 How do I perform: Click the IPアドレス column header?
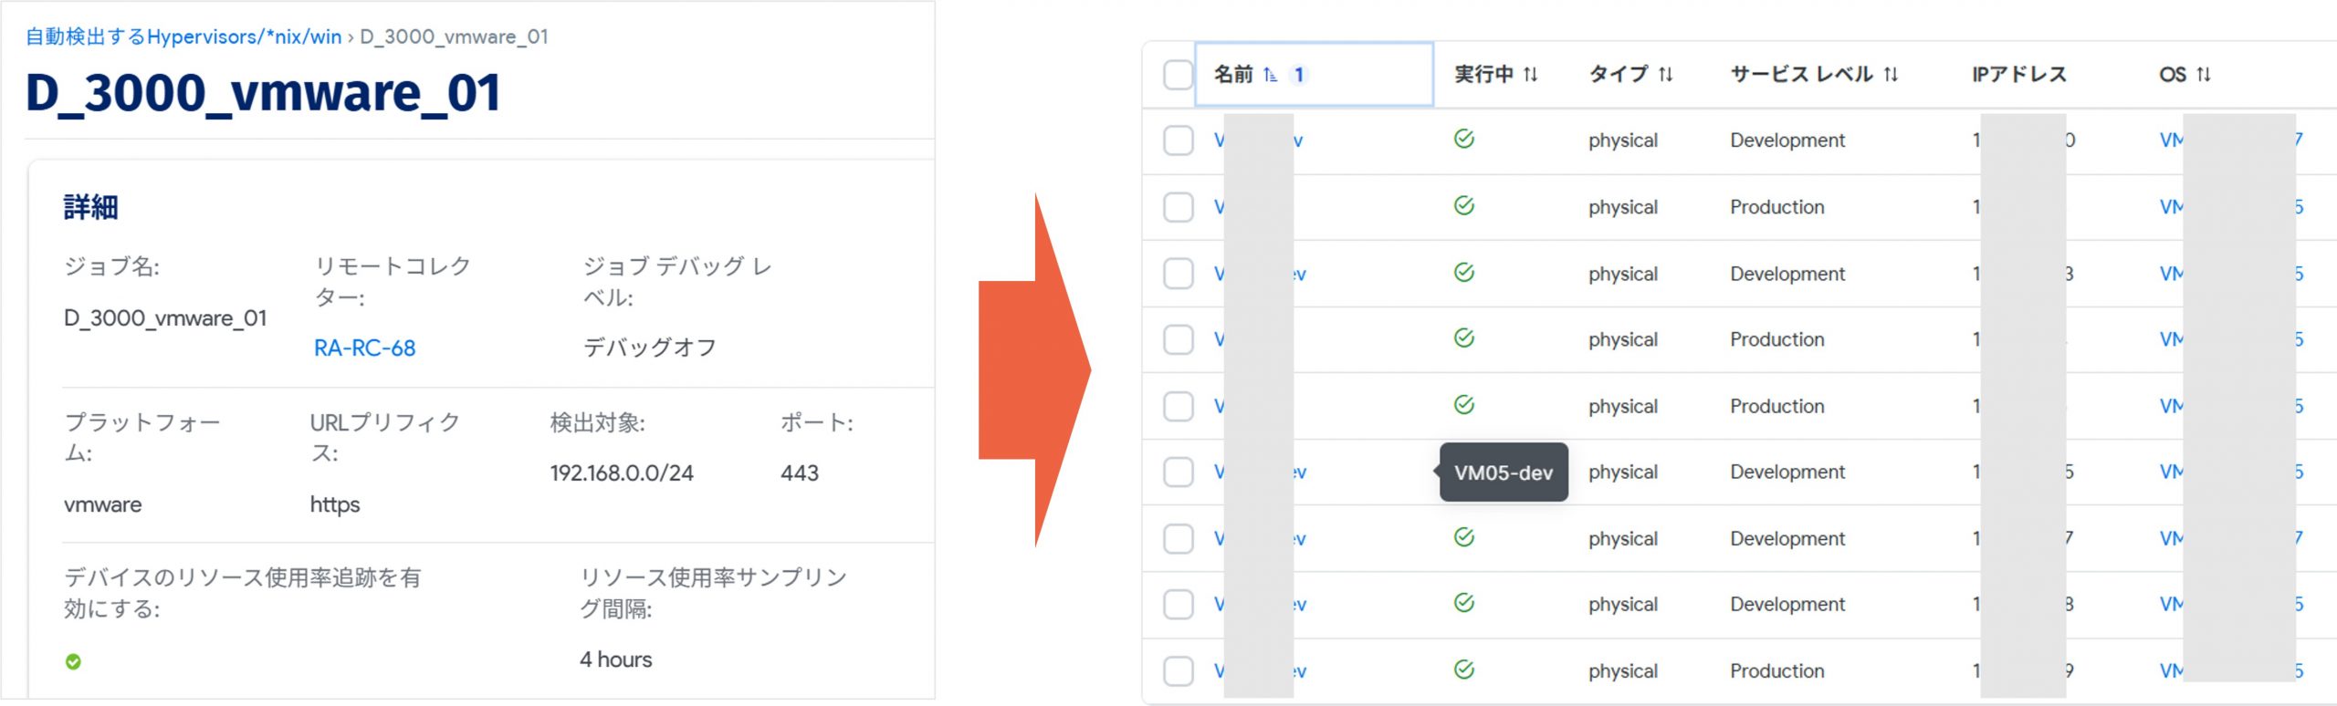(2018, 75)
